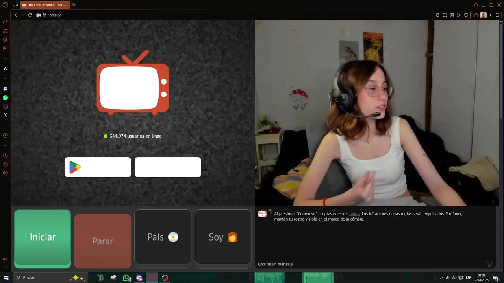Open the profile avatar in toolbar

483,15
